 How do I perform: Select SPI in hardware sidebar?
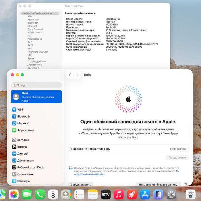[29, 49]
